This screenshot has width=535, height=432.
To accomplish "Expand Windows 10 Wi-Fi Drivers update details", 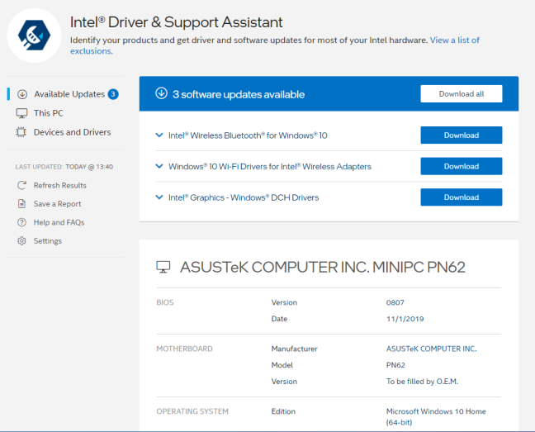I will 159,166.
